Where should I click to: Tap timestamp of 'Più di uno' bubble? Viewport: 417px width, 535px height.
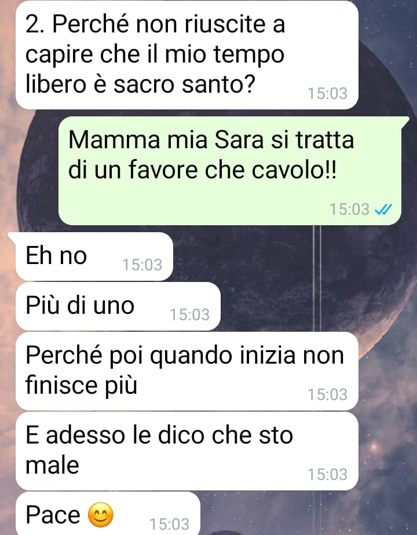(189, 315)
